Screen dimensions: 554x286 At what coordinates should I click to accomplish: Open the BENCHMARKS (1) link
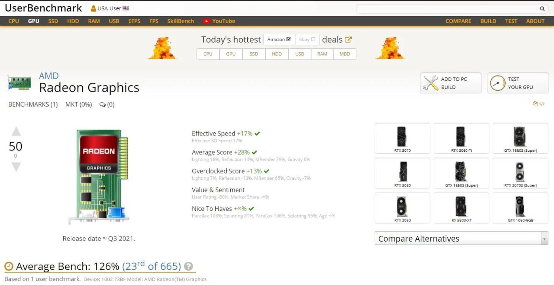pyautogui.click(x=33, y=105)
